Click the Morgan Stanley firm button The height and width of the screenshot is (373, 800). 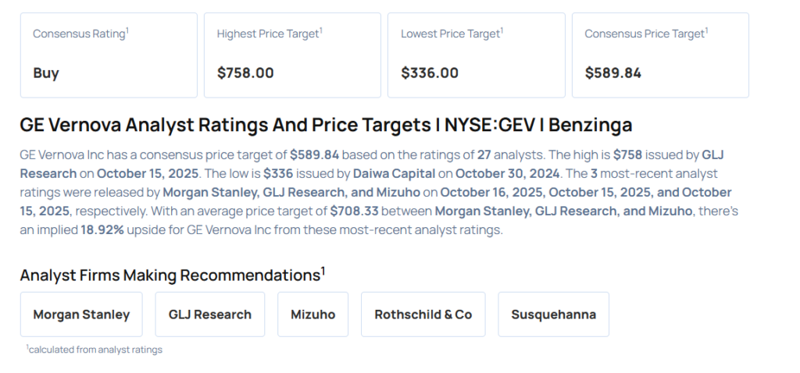tap(81, 314)
